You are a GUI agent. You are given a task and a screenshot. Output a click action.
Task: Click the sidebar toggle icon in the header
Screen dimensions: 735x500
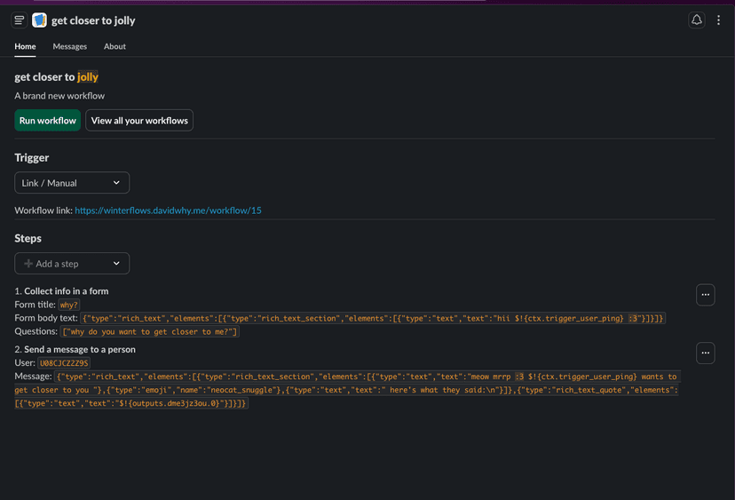click(20, 20)
